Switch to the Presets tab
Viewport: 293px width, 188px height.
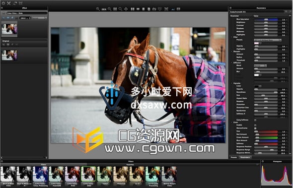pos(234,157)
